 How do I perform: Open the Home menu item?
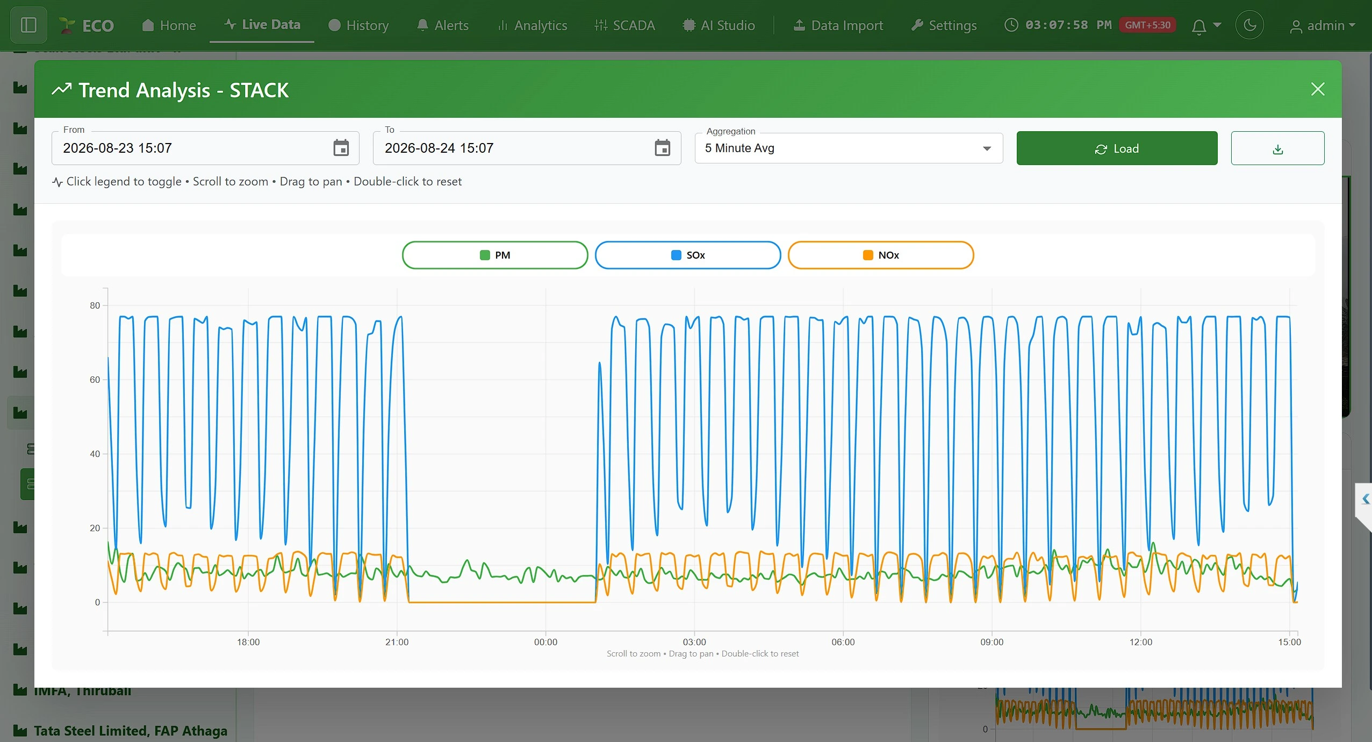169,25
